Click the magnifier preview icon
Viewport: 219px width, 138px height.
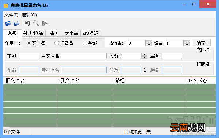(36, 23)
